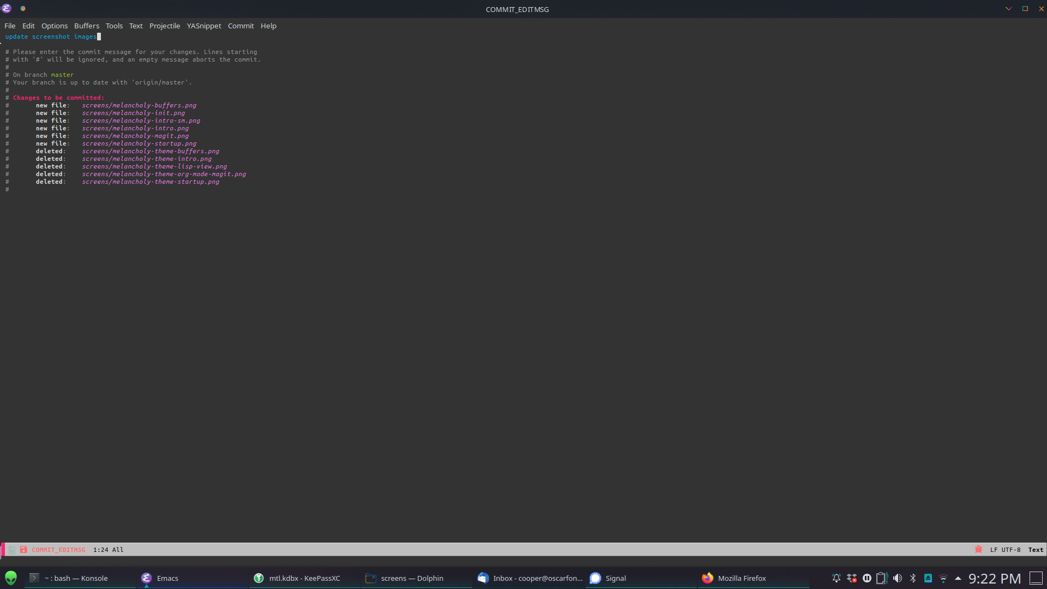Viewport: 1047px width, 589px height.
Task: Open the File menu
Action: pyautogui.click(x=10, y=26)
